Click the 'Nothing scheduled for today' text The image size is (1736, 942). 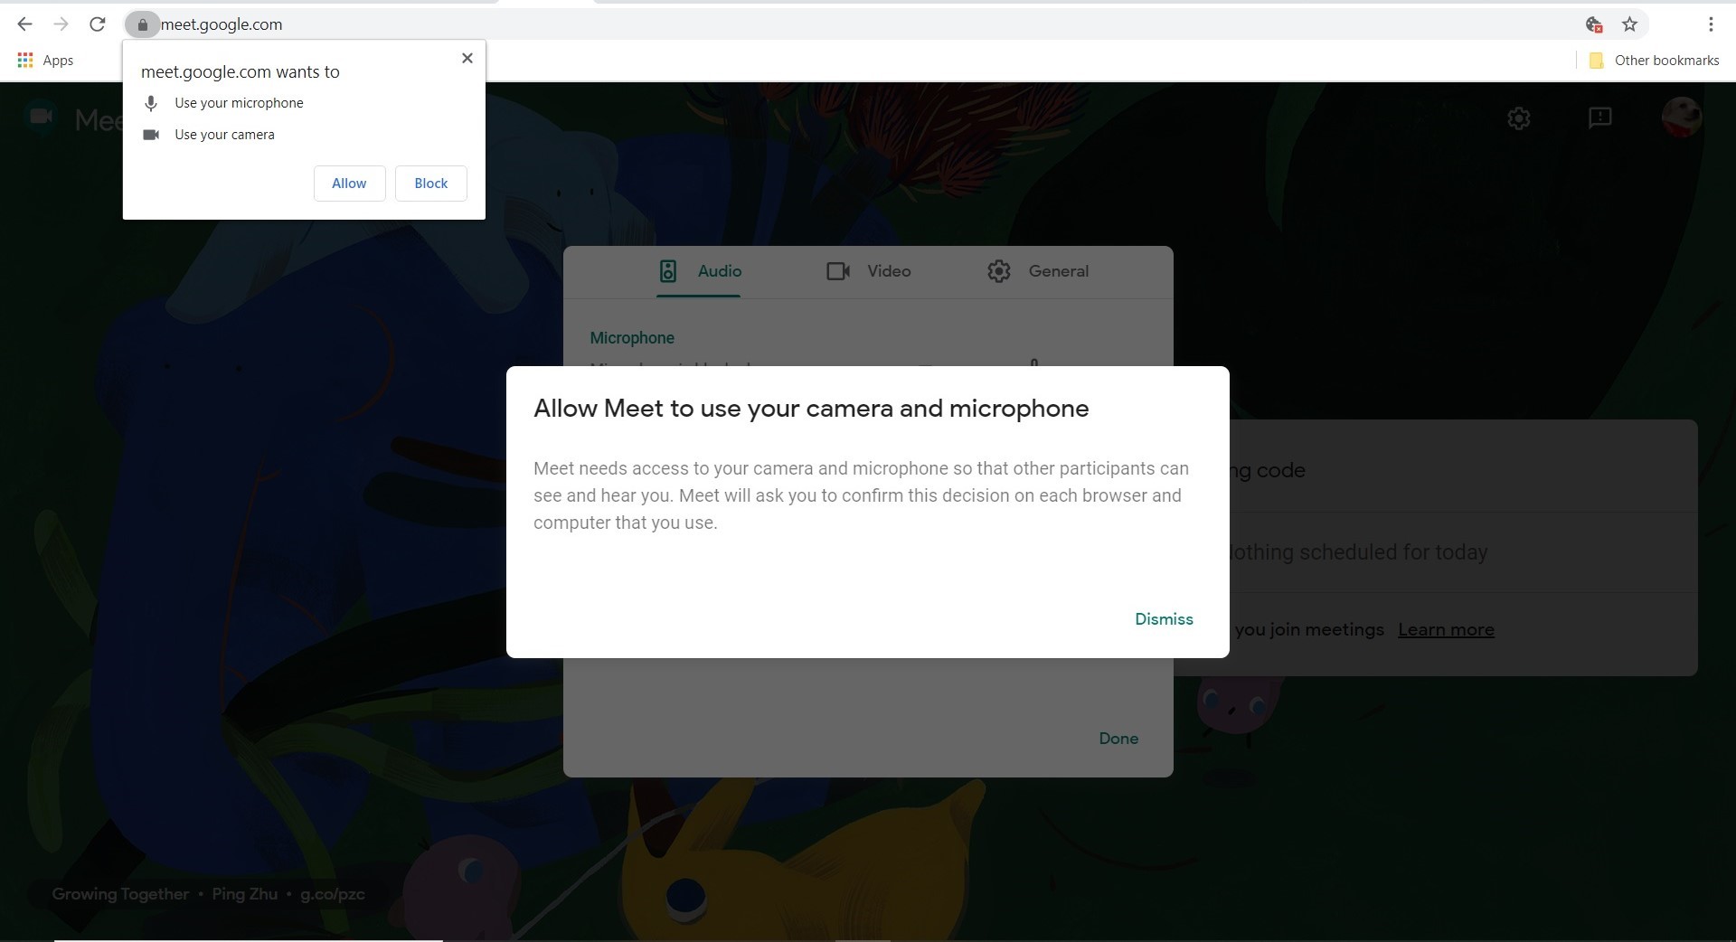[x=1359, y=552]
